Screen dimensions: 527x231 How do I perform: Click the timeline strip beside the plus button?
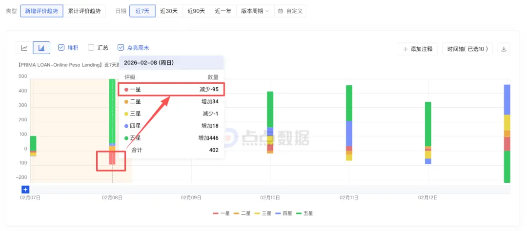point(270,190)
